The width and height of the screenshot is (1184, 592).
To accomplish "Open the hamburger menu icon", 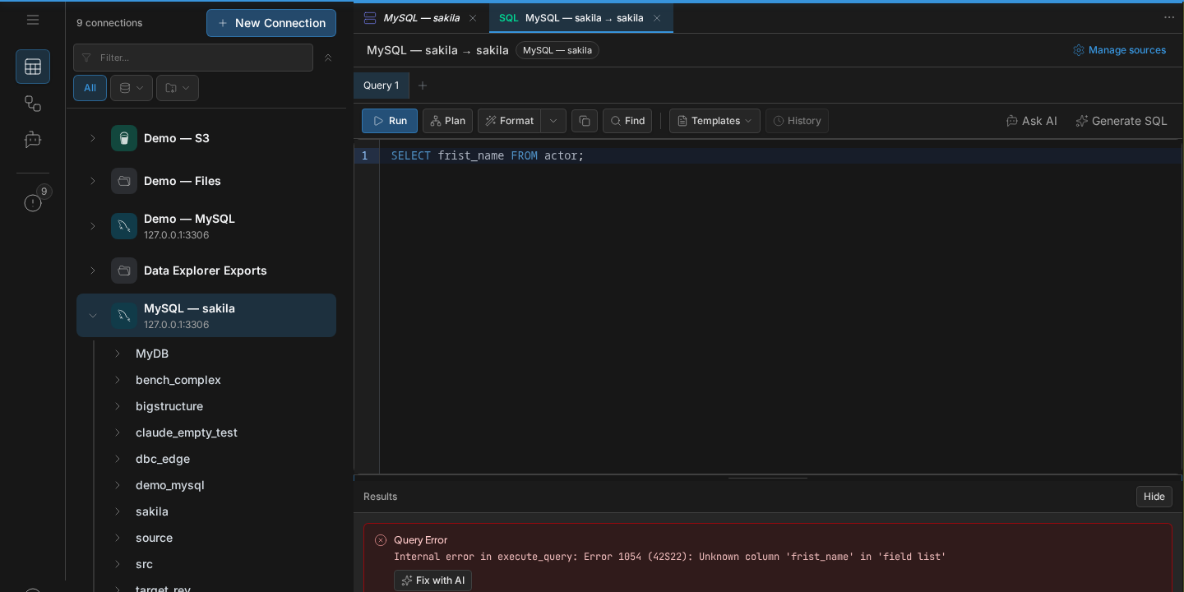I will click(x=33, y=20).
